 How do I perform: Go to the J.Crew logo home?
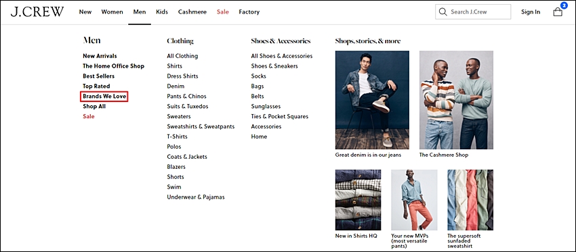37,11
